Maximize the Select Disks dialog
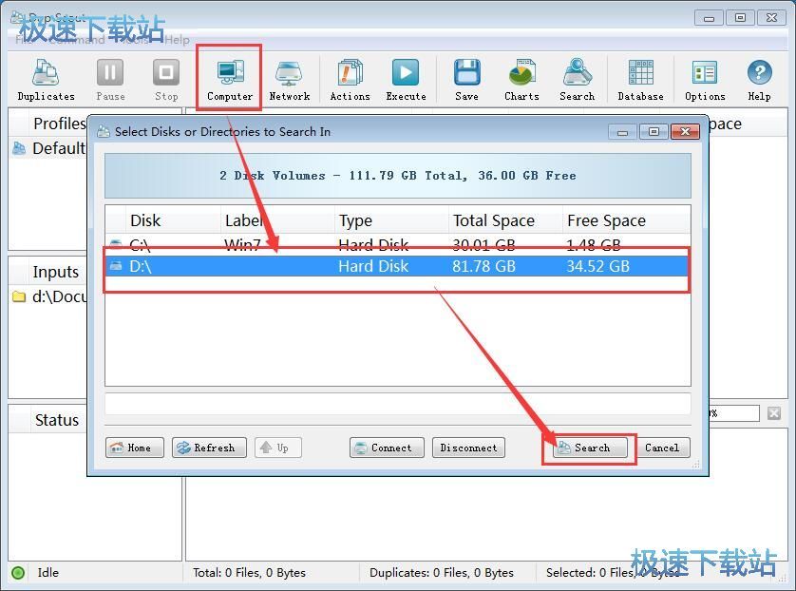Image resolution: width=796 pixels, height=591 pixels. 654,131
